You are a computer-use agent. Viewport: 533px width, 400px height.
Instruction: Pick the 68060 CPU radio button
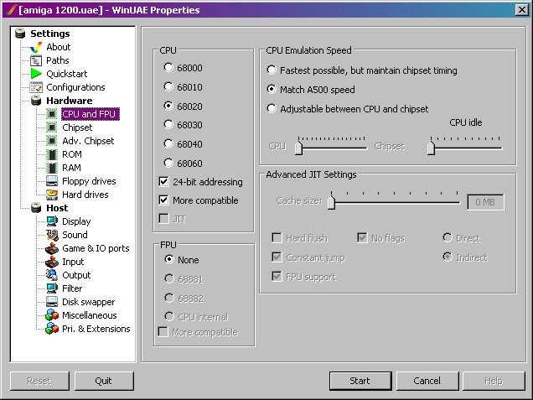click(x=168, y=163)
